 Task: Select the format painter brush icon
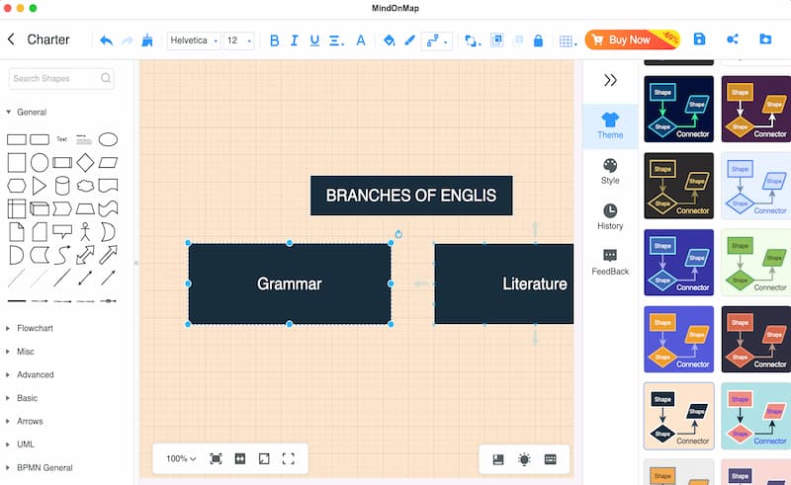pyautogui.click(x=147, y=40)
